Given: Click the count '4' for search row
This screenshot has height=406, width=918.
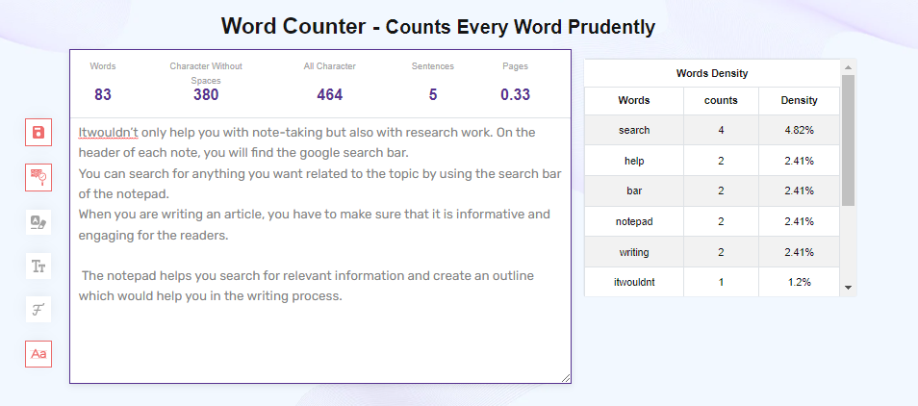Looking at the screenshot, I should pyautogui.click(x=721, y=130).
